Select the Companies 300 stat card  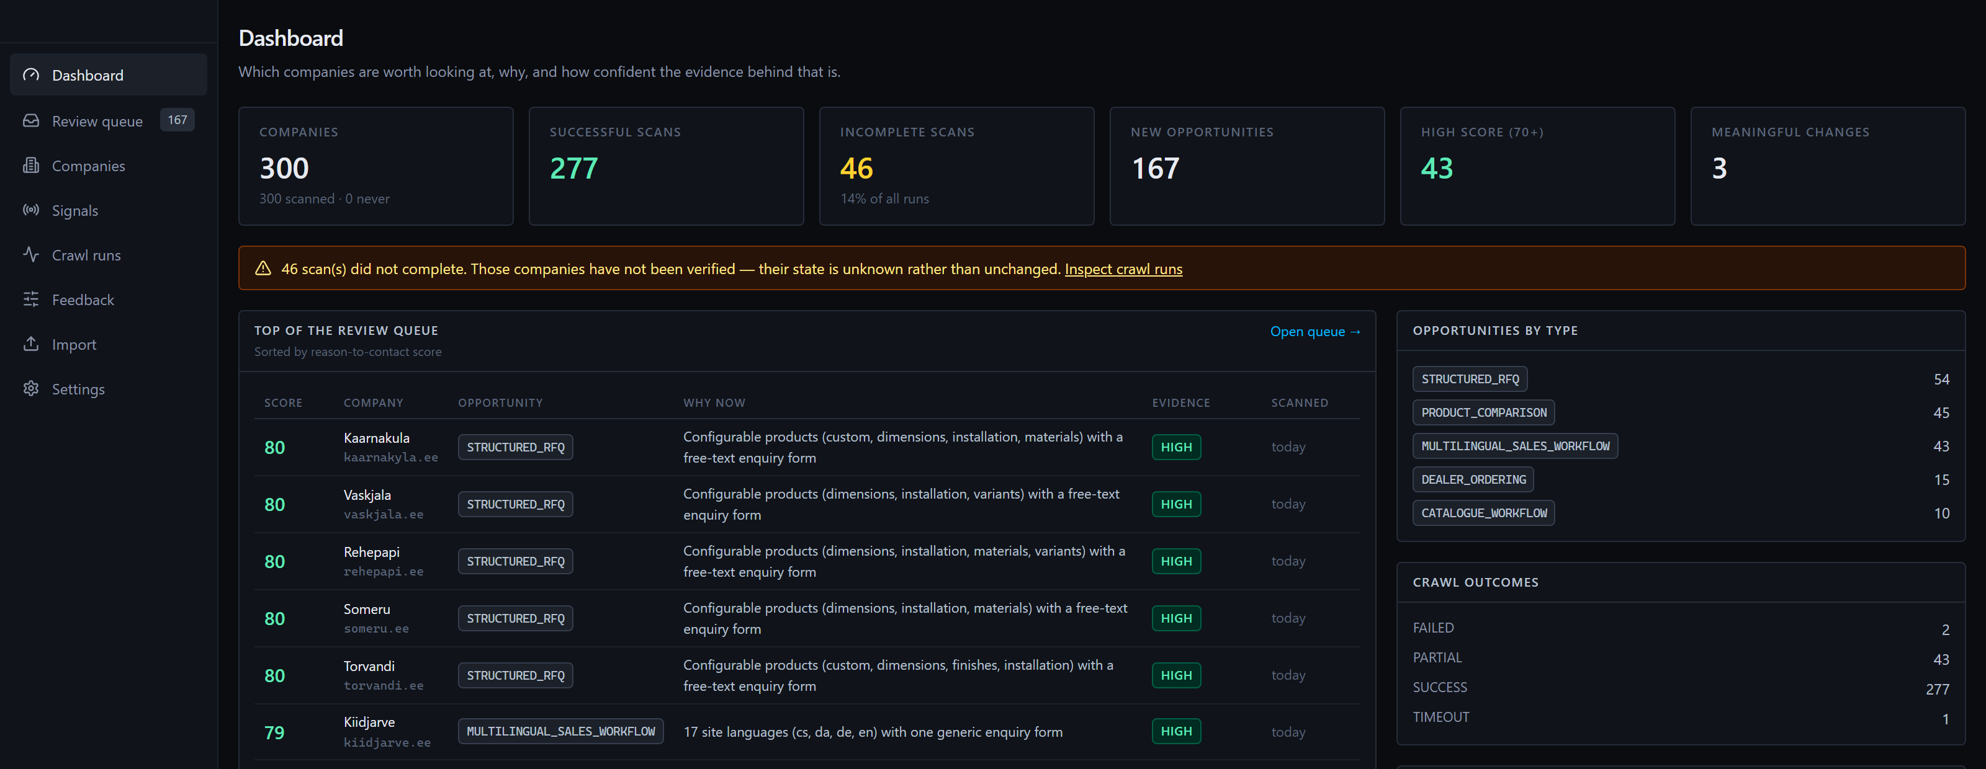click(x=376, y=166)
